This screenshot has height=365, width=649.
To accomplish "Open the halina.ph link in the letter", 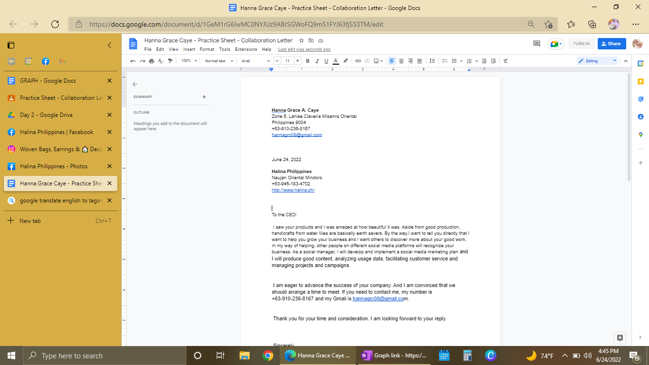I will [x=293, y=190].
